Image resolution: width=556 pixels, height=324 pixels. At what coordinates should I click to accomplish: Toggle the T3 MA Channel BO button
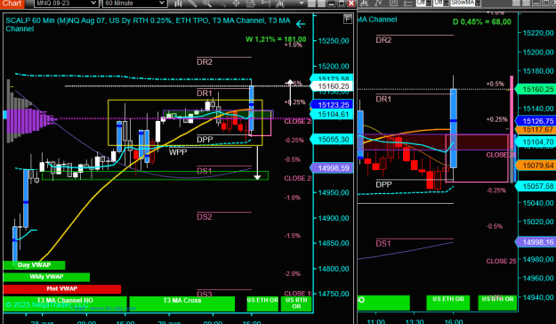65,304
